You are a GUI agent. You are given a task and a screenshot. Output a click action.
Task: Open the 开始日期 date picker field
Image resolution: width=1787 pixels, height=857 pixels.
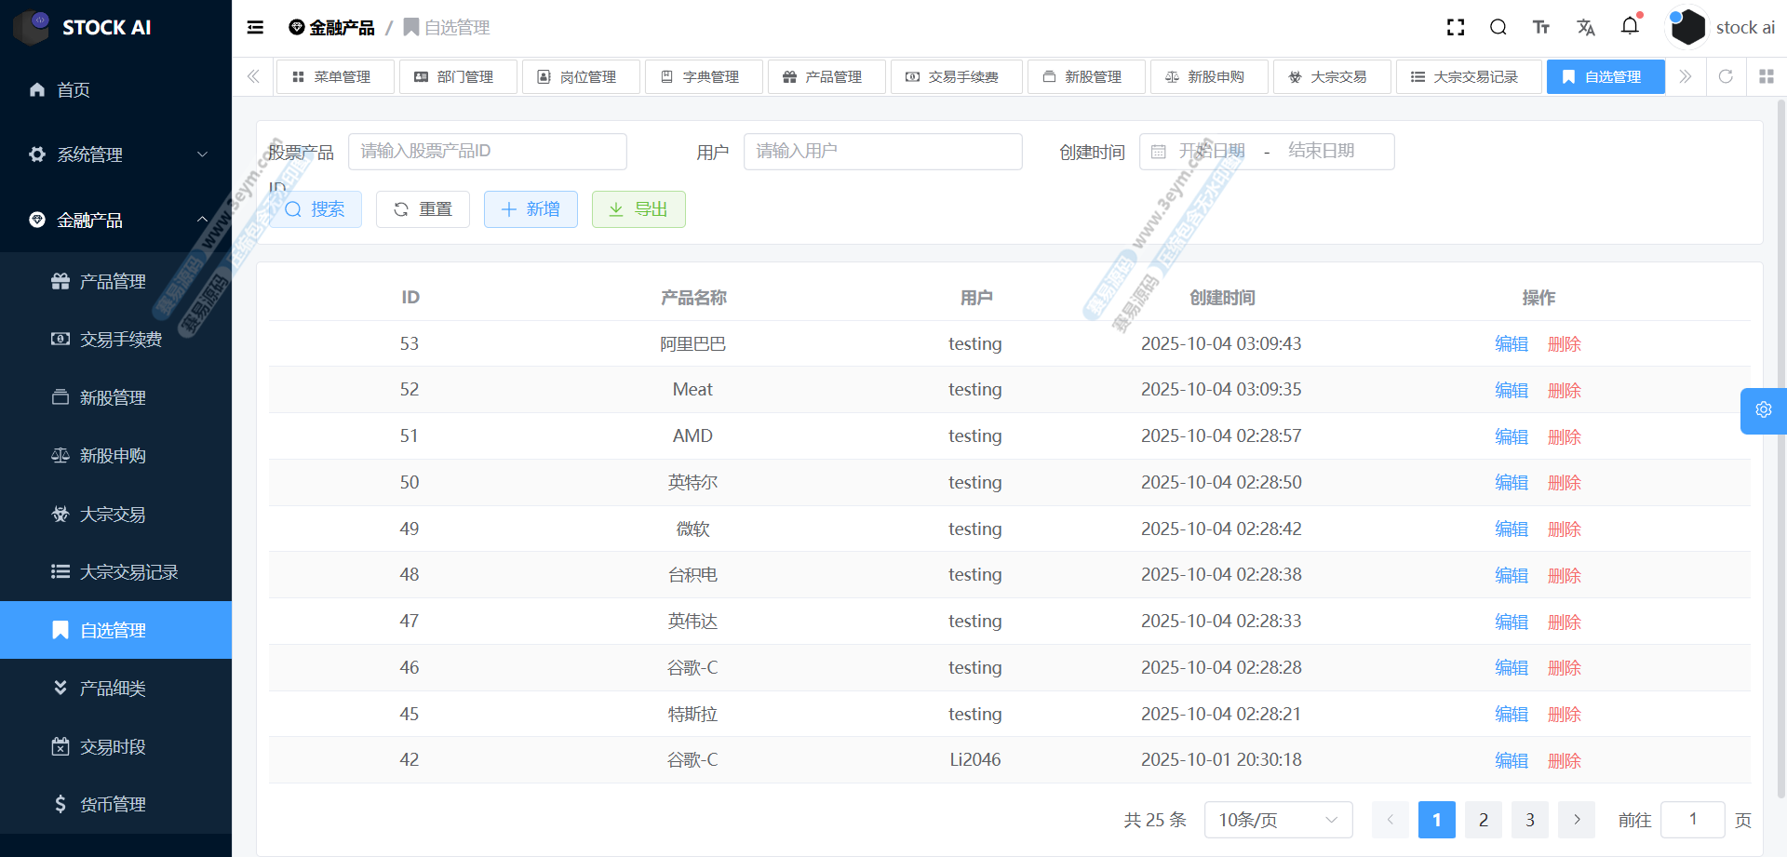tap(1211, 152)
